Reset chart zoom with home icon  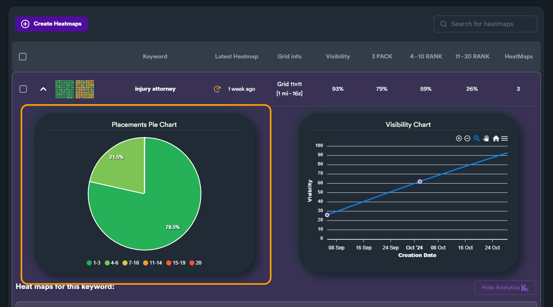tap(496, 138)
